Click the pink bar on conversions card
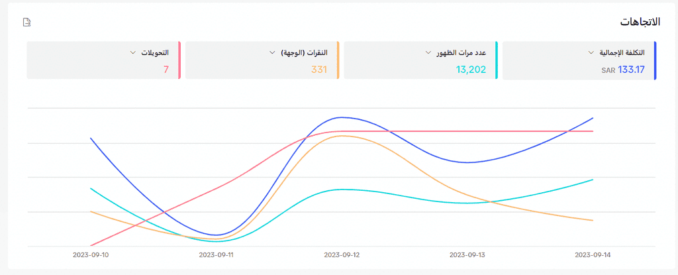 click(179, 60)
